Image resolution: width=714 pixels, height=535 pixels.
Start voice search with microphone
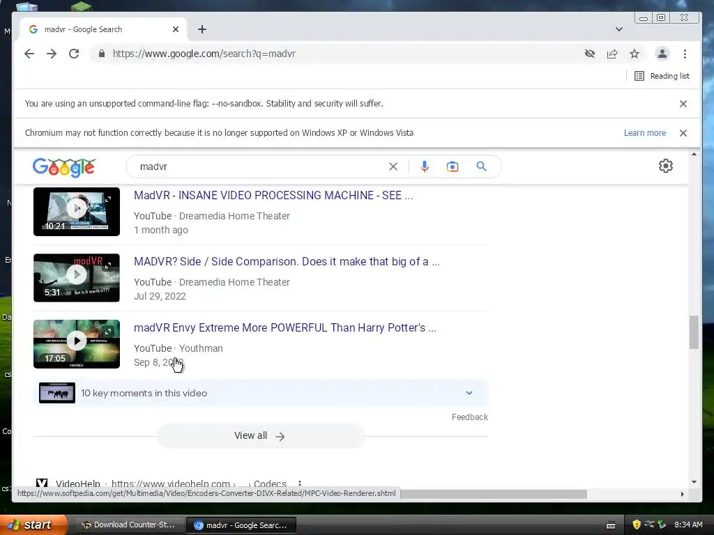(425, 166)
